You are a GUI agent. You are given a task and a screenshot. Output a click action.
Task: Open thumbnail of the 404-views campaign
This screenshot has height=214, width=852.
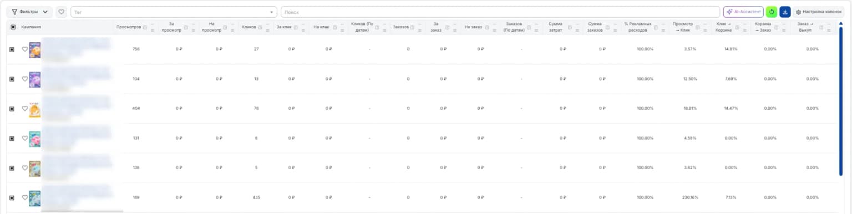coord(35,109)
